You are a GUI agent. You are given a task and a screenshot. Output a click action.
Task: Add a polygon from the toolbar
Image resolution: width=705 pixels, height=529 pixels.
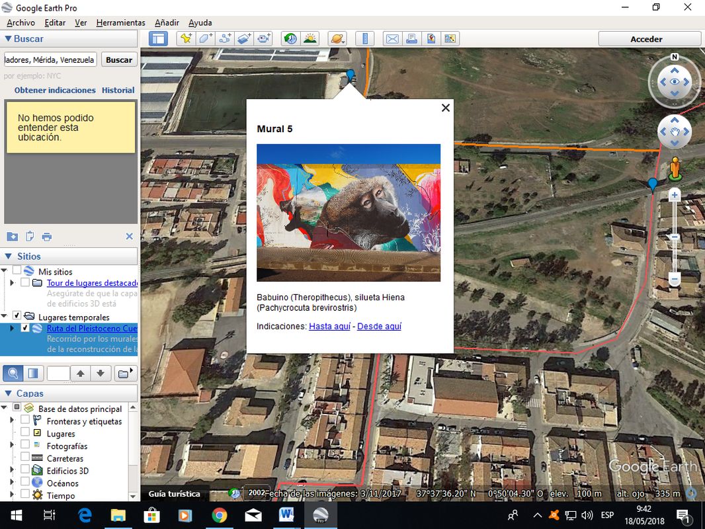pyautogui.click(x=206, y=38)
